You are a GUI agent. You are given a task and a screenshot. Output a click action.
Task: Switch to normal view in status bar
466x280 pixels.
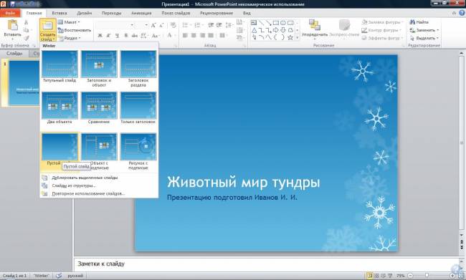pyautogui.click(x=370, y=276)
